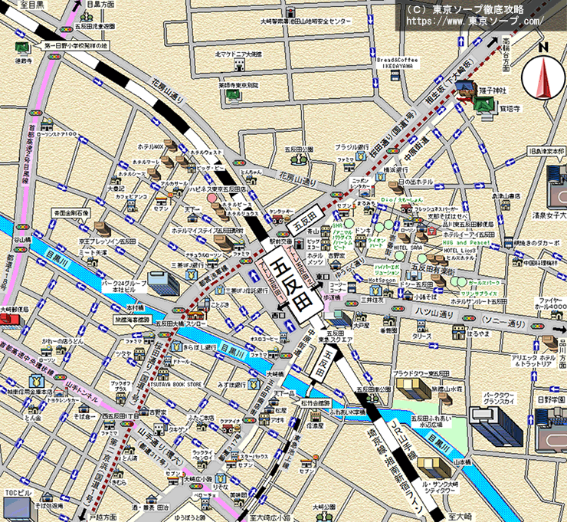The image size is (567, 522).
Task: Click the ニッポンレンタカー car icon
Action: coord(366,193)
